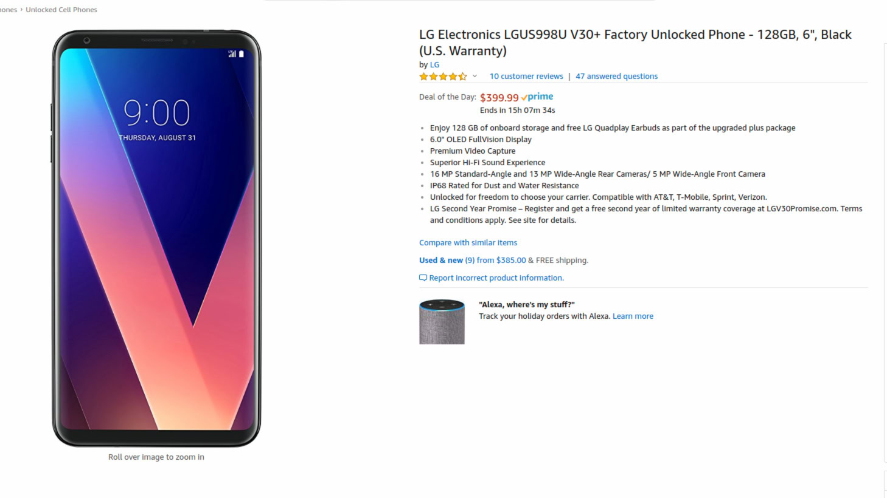This screenshot has width=887, height=498.
Task: Open the Unlocked Cell Phones breadcrumb
Action: click(x=61, y=10)
